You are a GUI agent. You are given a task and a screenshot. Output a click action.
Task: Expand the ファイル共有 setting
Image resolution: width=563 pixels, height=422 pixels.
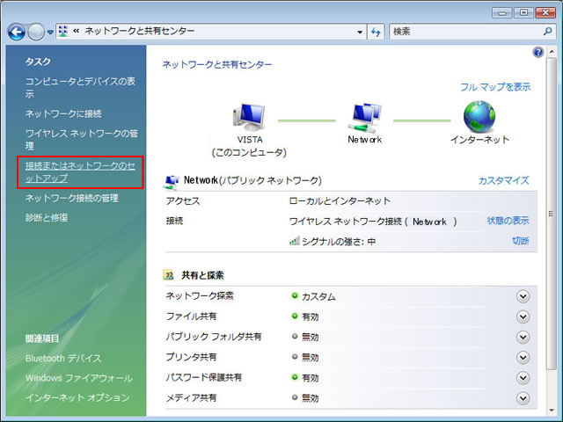tap(523, 316)
